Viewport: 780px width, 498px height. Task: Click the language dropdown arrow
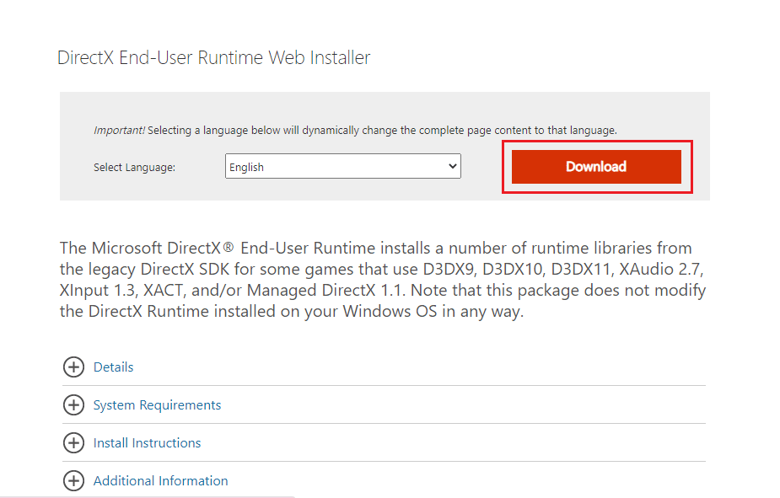[x=452, y=166]
